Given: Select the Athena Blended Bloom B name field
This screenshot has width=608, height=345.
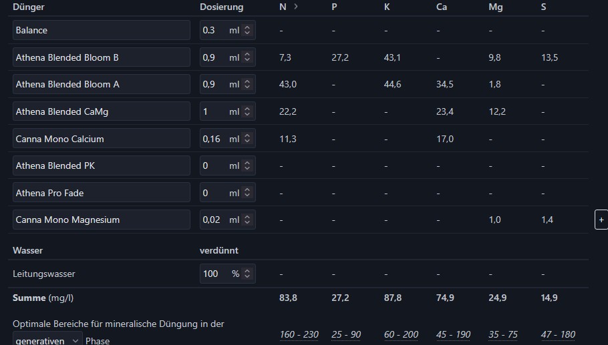Looking at the screenshot, I should point(102,58).
